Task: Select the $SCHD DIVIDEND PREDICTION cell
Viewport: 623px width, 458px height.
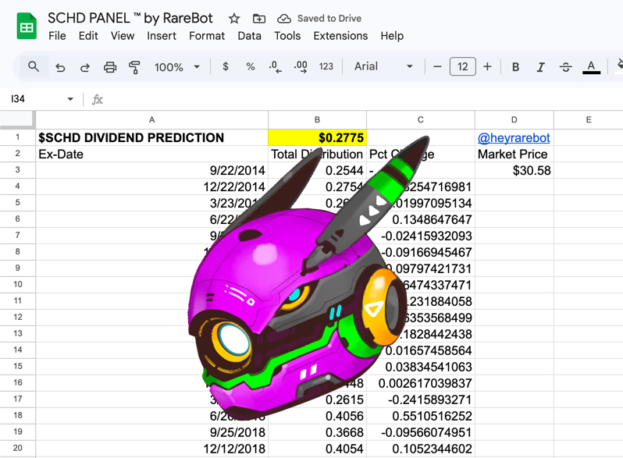Action: (151, 137)
